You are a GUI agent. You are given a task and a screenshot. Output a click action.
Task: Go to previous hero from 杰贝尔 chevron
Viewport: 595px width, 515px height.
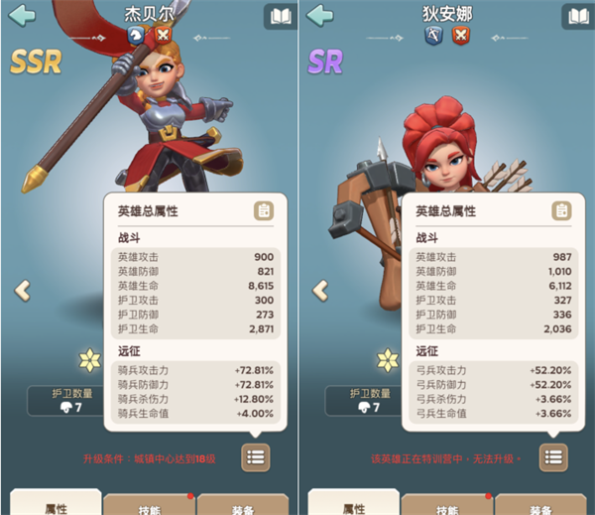pyautogui.click(x=23, y=291)
